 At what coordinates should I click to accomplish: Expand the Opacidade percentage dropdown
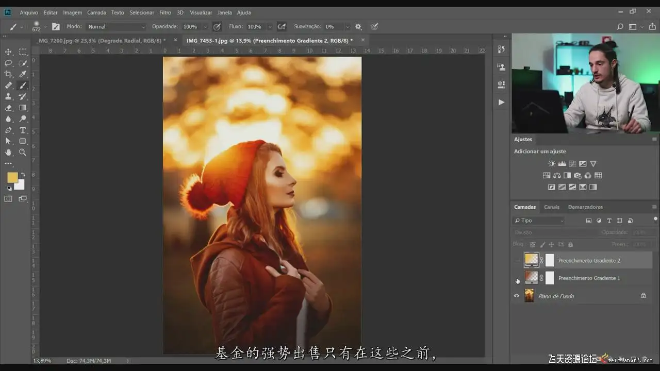coord(205,26)
